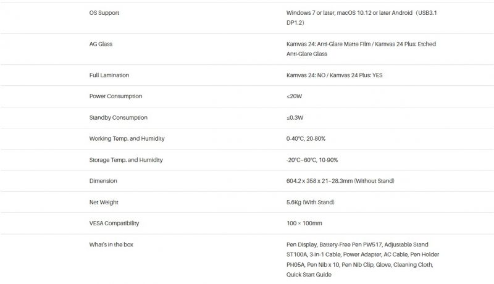Select the VESA Compatibility label
Image resolution: width=494 pixels, height=284 pixels.
click(x=114, y=223)
